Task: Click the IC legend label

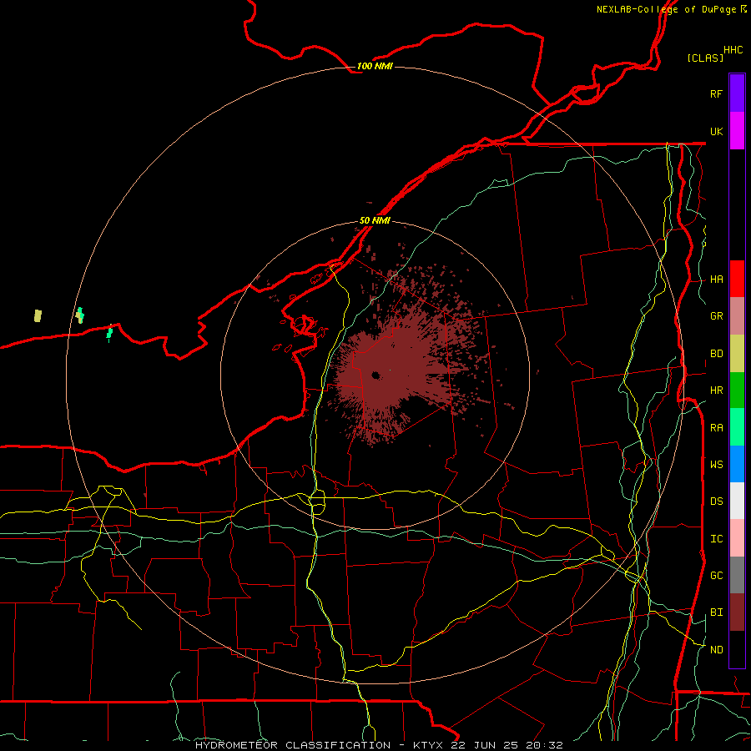Action: 716,539
